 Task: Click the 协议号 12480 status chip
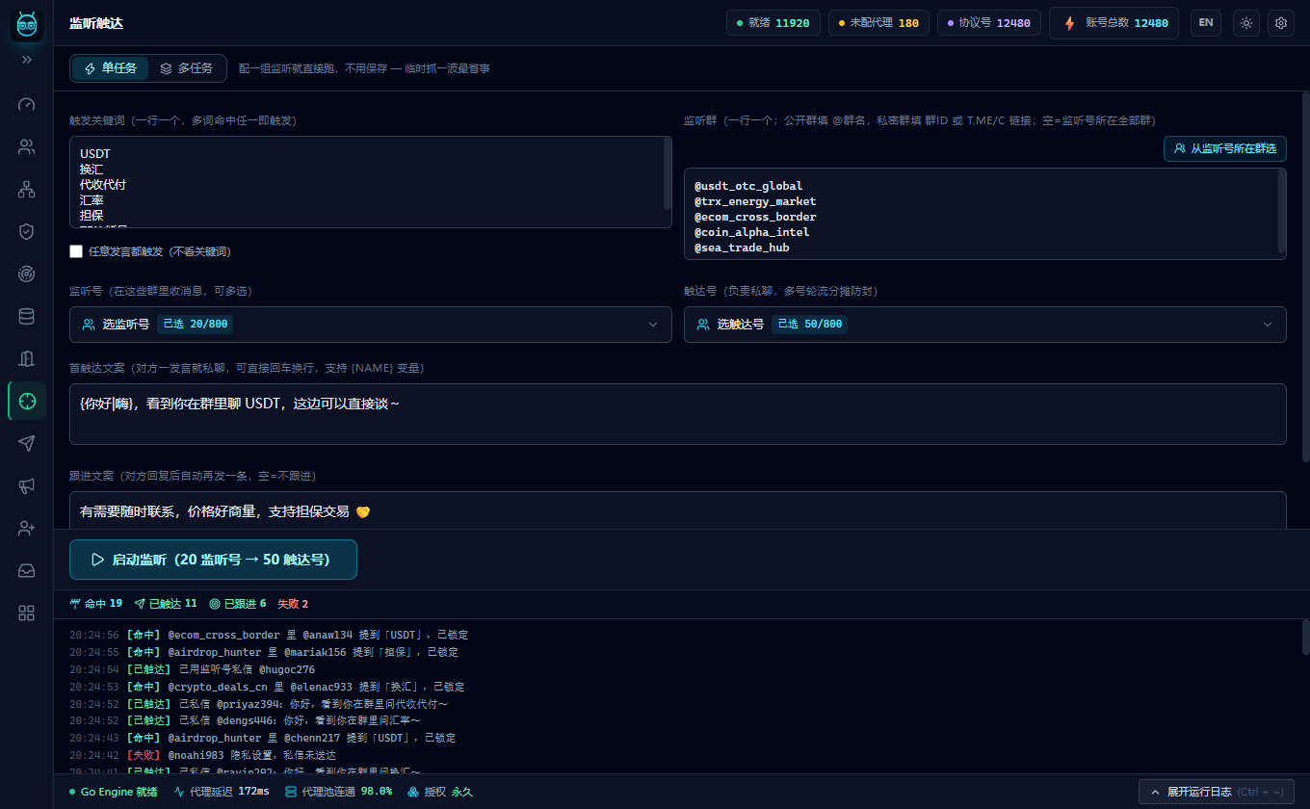(x=989, y=23)
